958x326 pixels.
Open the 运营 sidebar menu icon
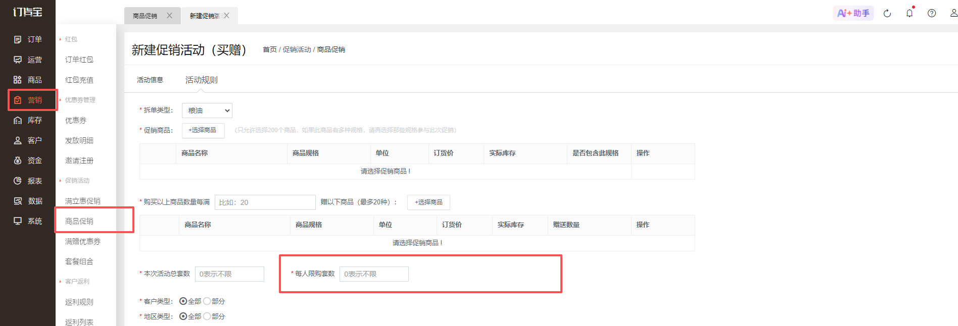18,60
